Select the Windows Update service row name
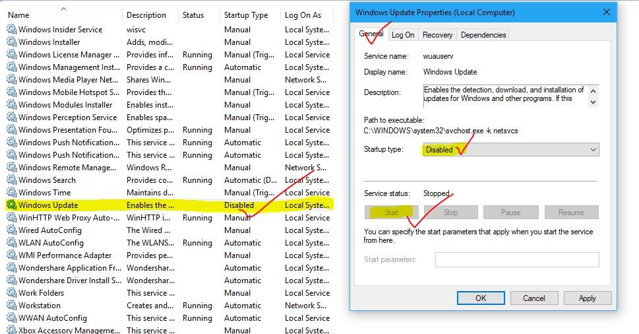Screen dimensions: 639x334 tap(48, 205)
